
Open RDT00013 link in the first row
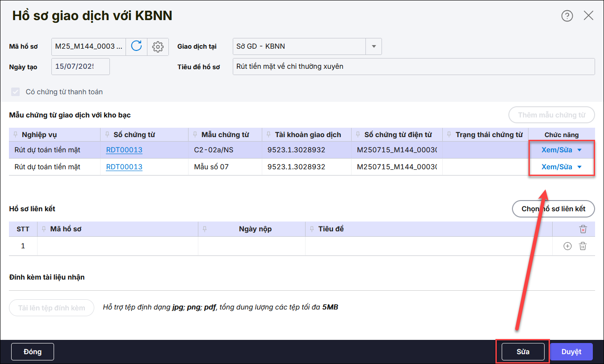[124, 150]
